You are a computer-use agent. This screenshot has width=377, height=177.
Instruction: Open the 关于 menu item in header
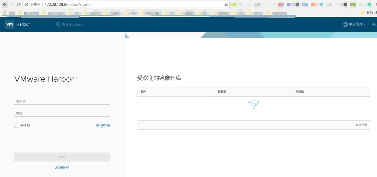pos(374,24)
